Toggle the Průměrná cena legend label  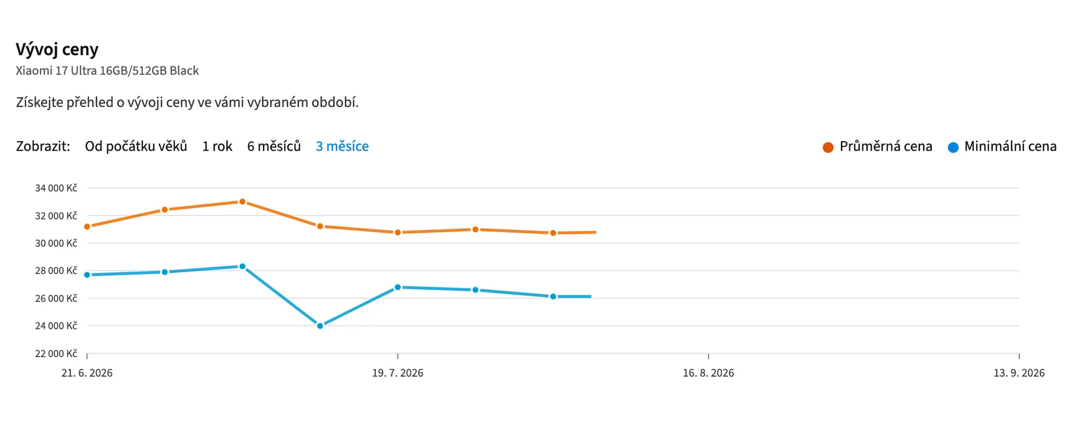tap(886, 146)
